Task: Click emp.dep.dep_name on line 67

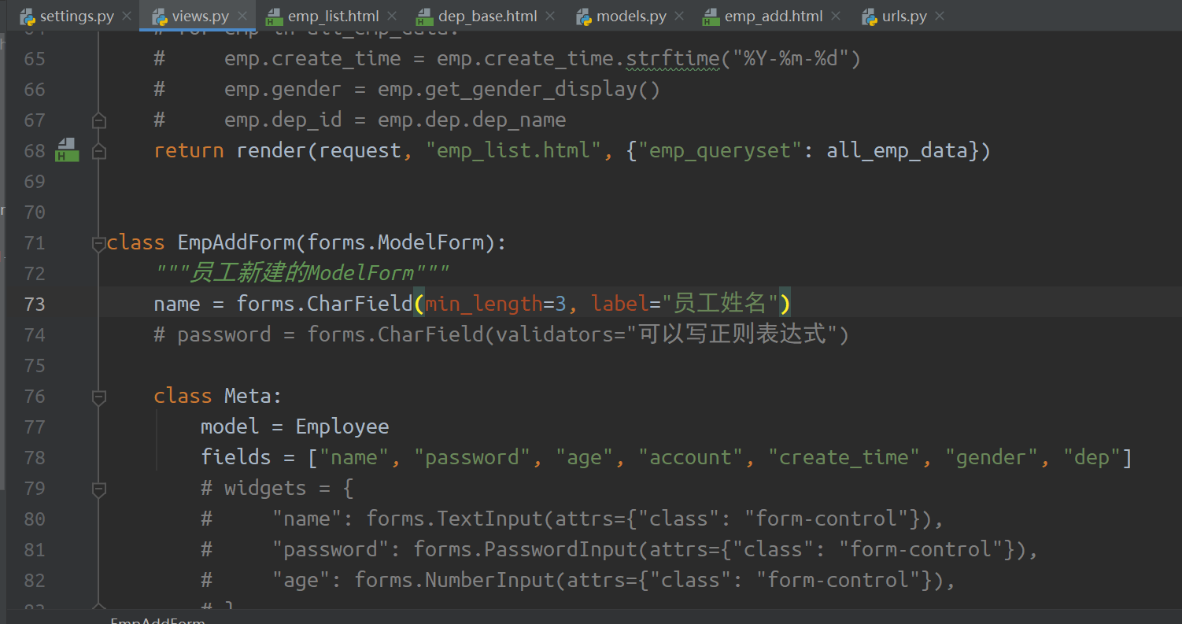Action: (x=472, y=120)
